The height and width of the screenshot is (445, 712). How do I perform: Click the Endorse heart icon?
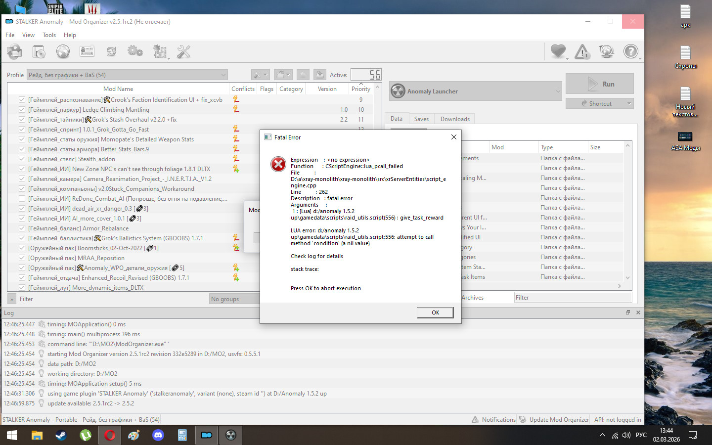(558, 51)
